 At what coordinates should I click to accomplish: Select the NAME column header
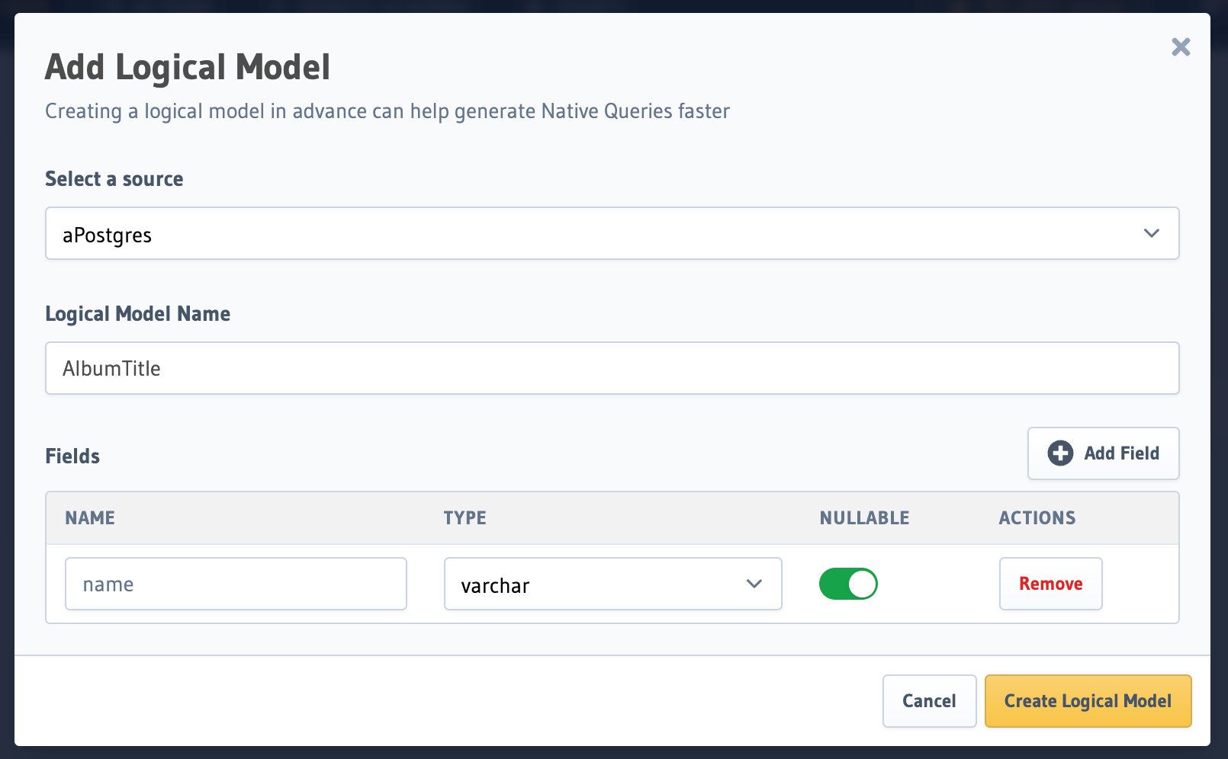pyautogui.click(x=89, y=517)
